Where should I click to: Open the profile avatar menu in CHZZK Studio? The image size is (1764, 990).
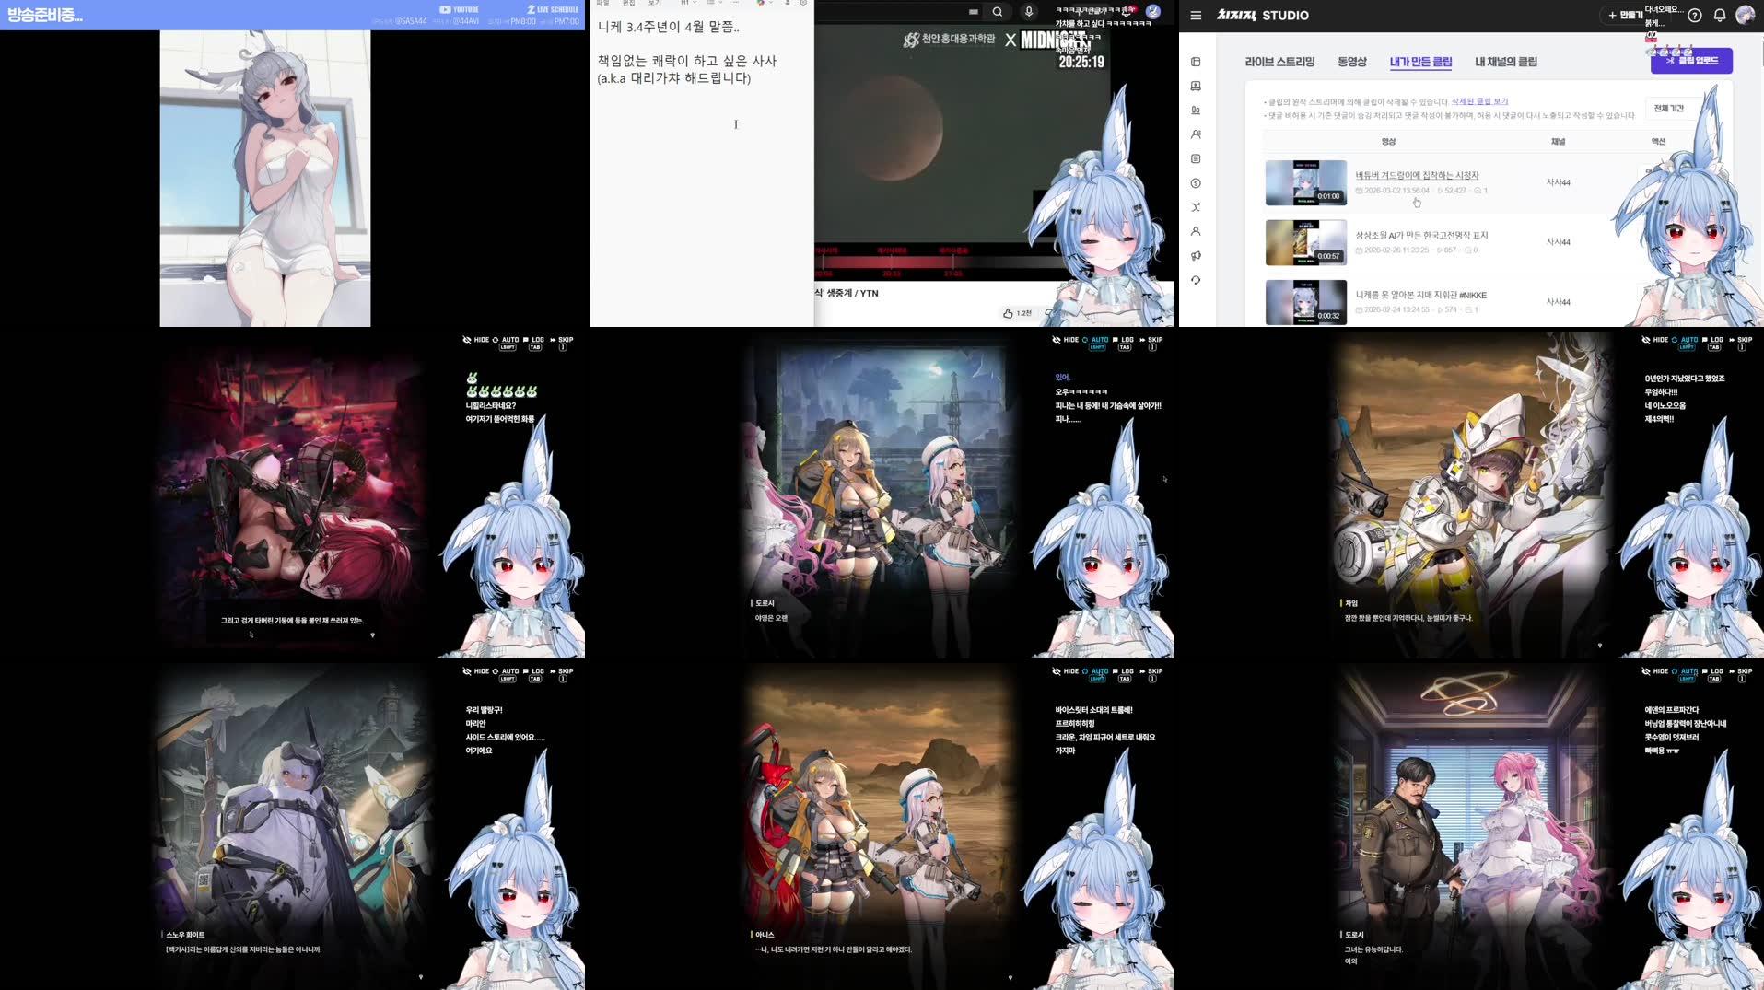click(x=1745, y=16)
